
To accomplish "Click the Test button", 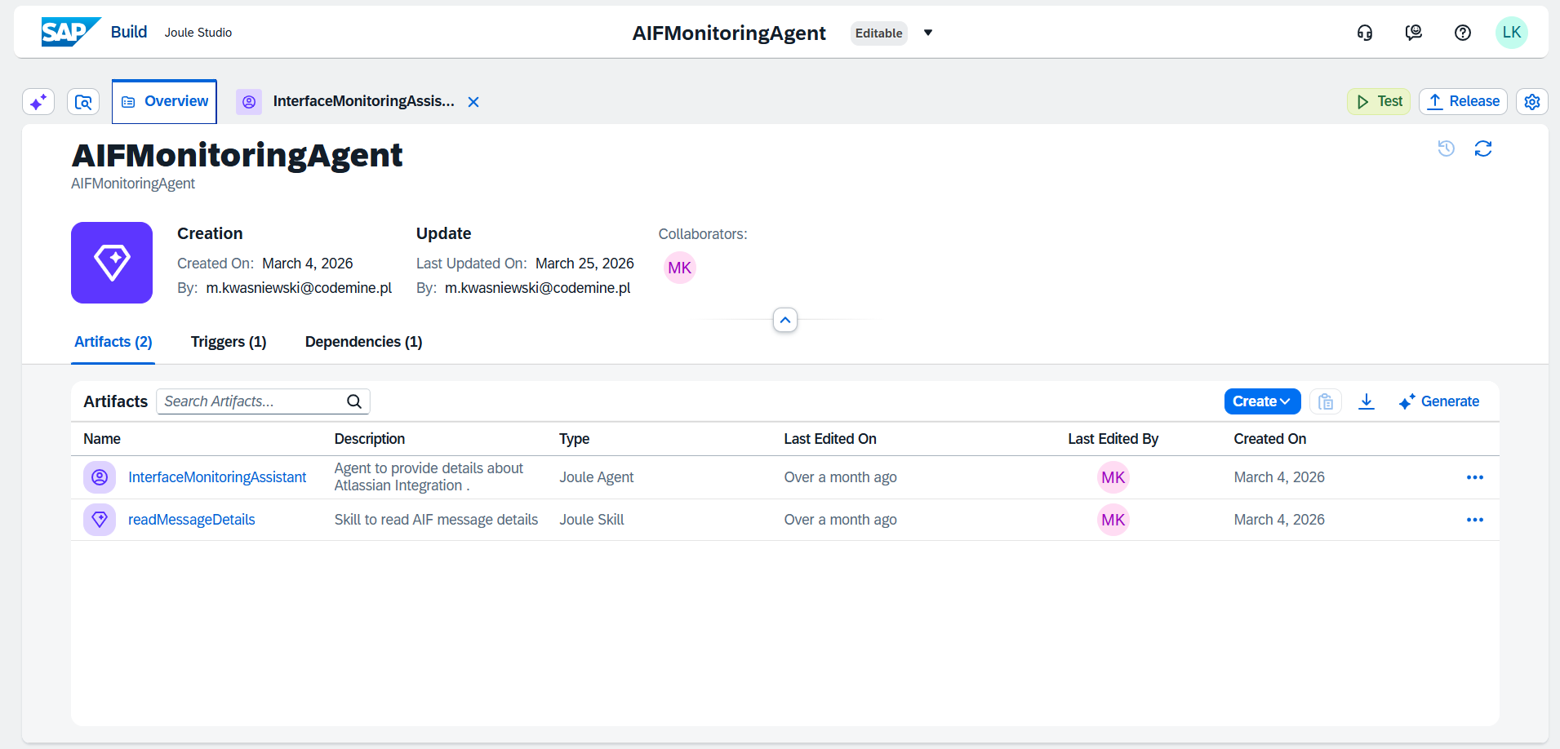I will 1379,101.
